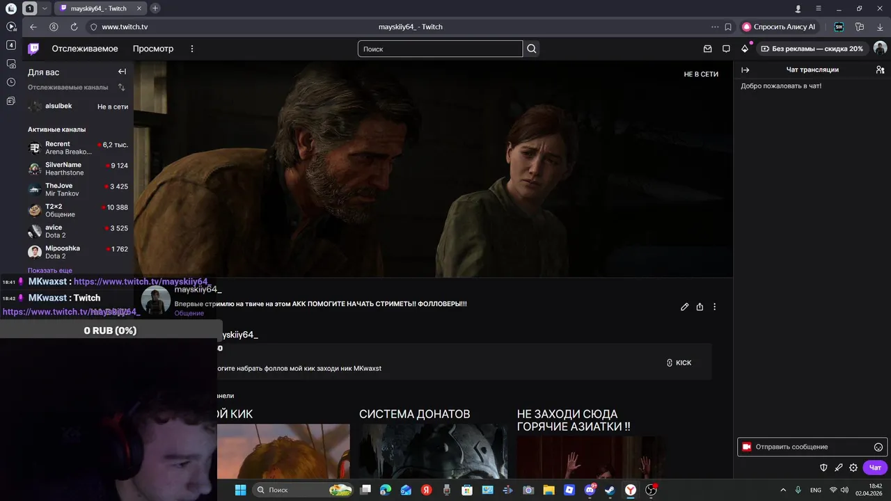Open a new tab with plus button
891x501 pixels.
[155, 8]
